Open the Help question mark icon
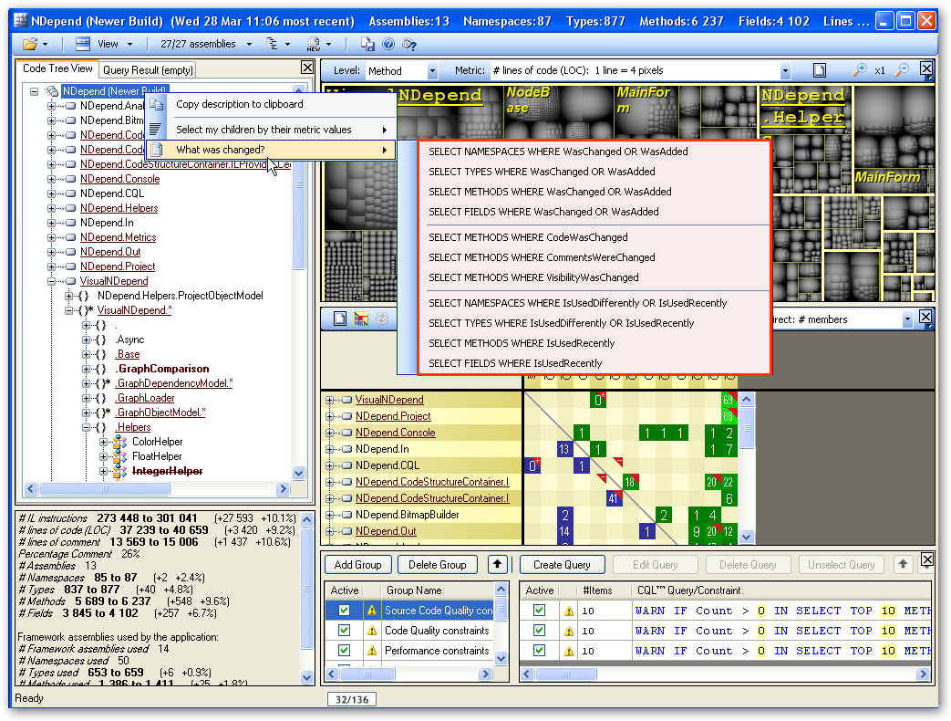The width and height of the screenshot is (951, 721). (x=388, y=44)
